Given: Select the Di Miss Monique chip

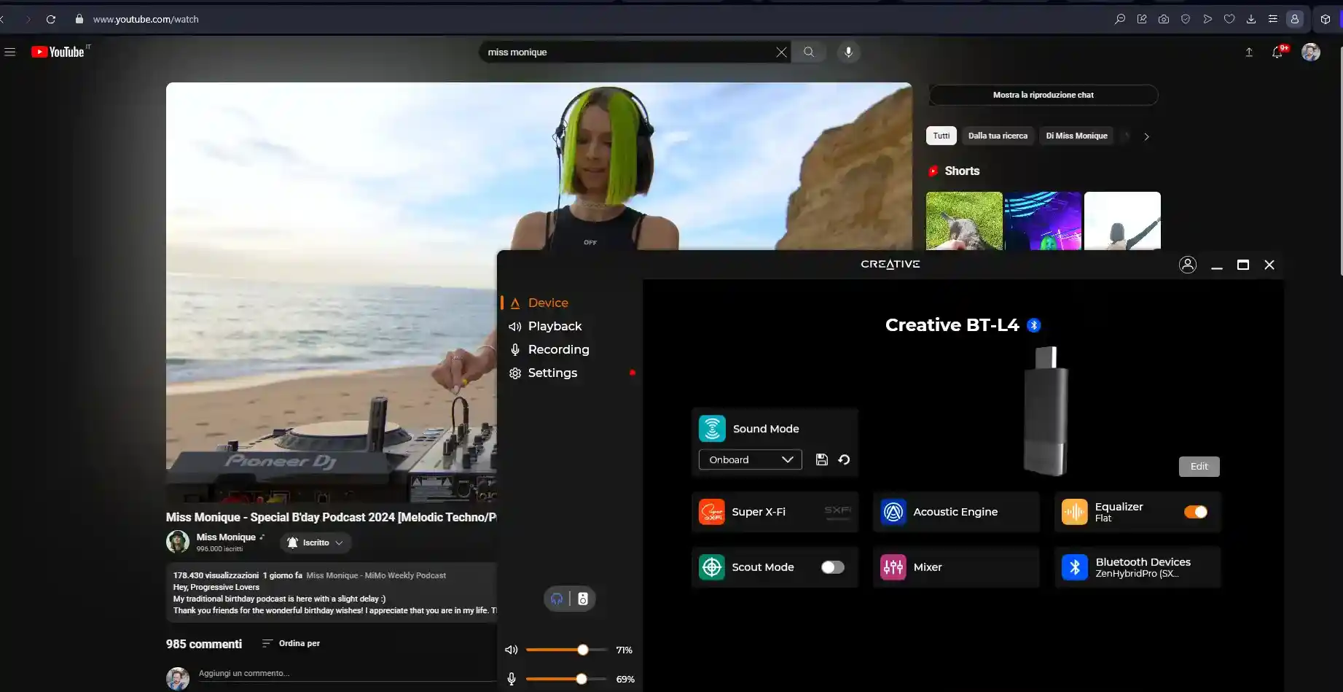Looking at the screenshot, I should (x=1076, y=136).
